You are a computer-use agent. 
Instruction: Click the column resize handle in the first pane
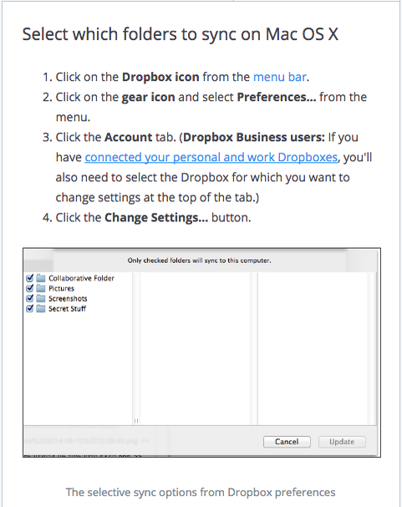(x=136, y=421)
